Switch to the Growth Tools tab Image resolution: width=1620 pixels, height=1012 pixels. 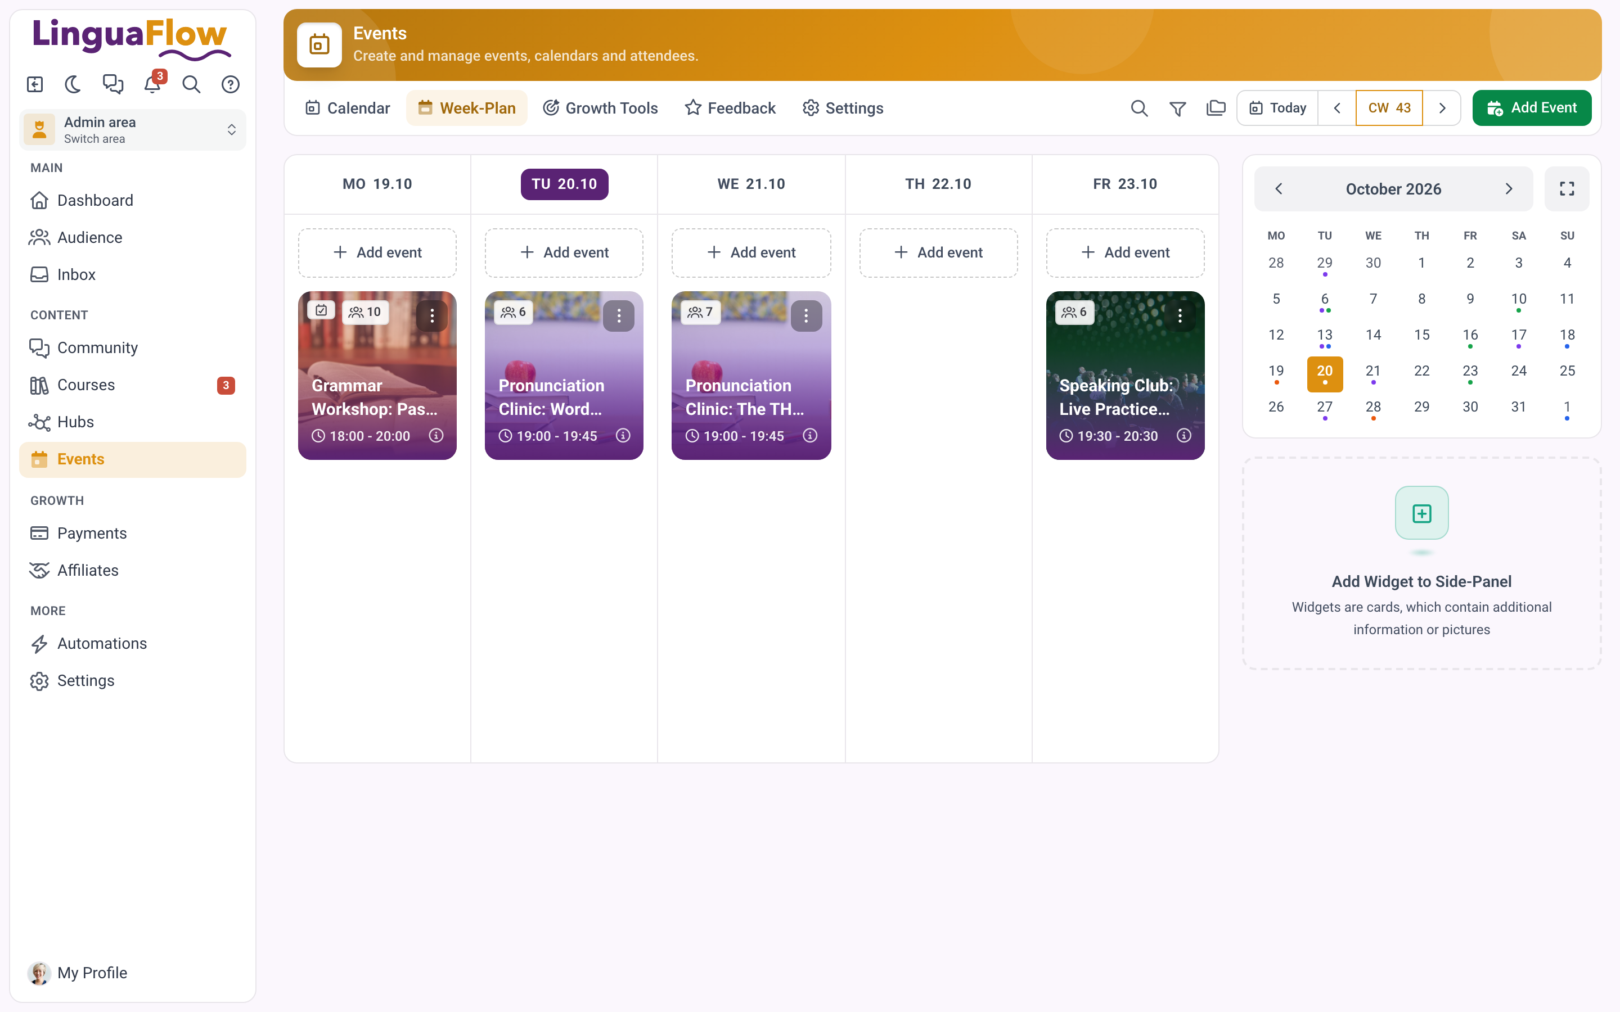pos(600,108)
